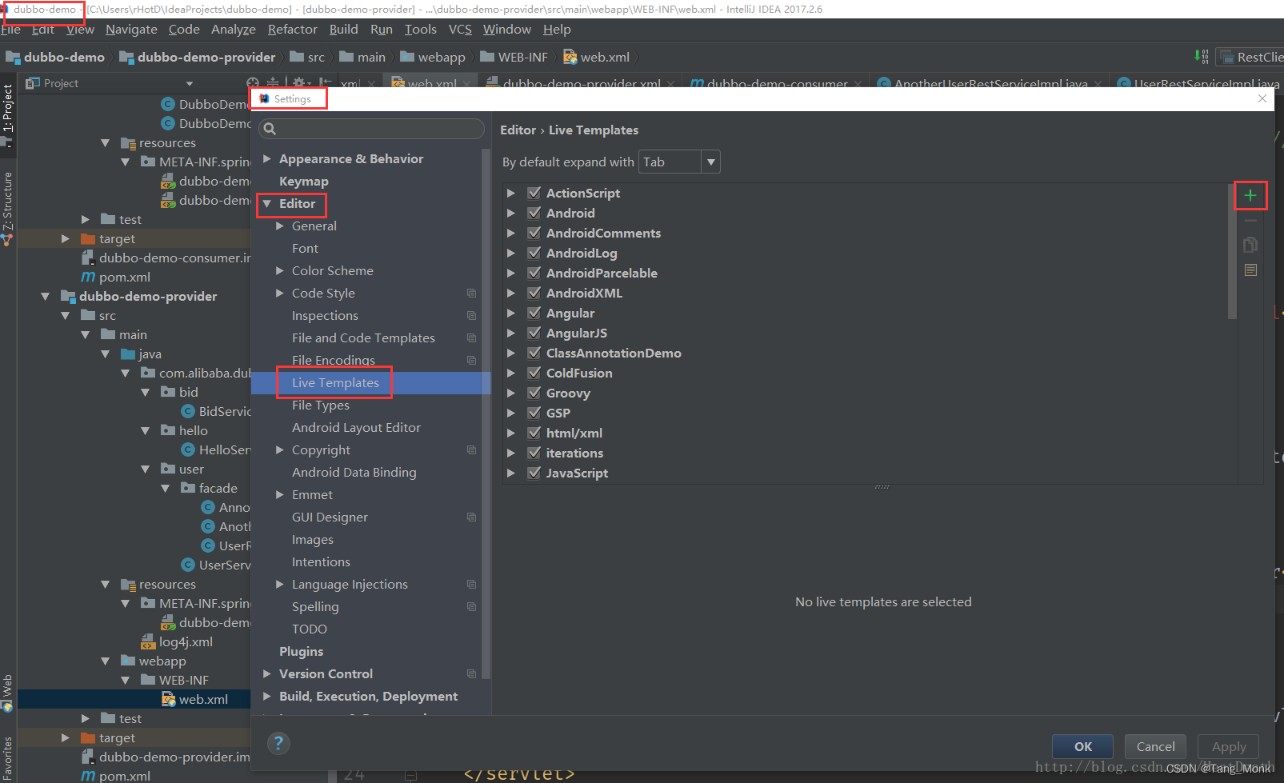
Task: Expand the iterations template group
Action: (511, 453)
